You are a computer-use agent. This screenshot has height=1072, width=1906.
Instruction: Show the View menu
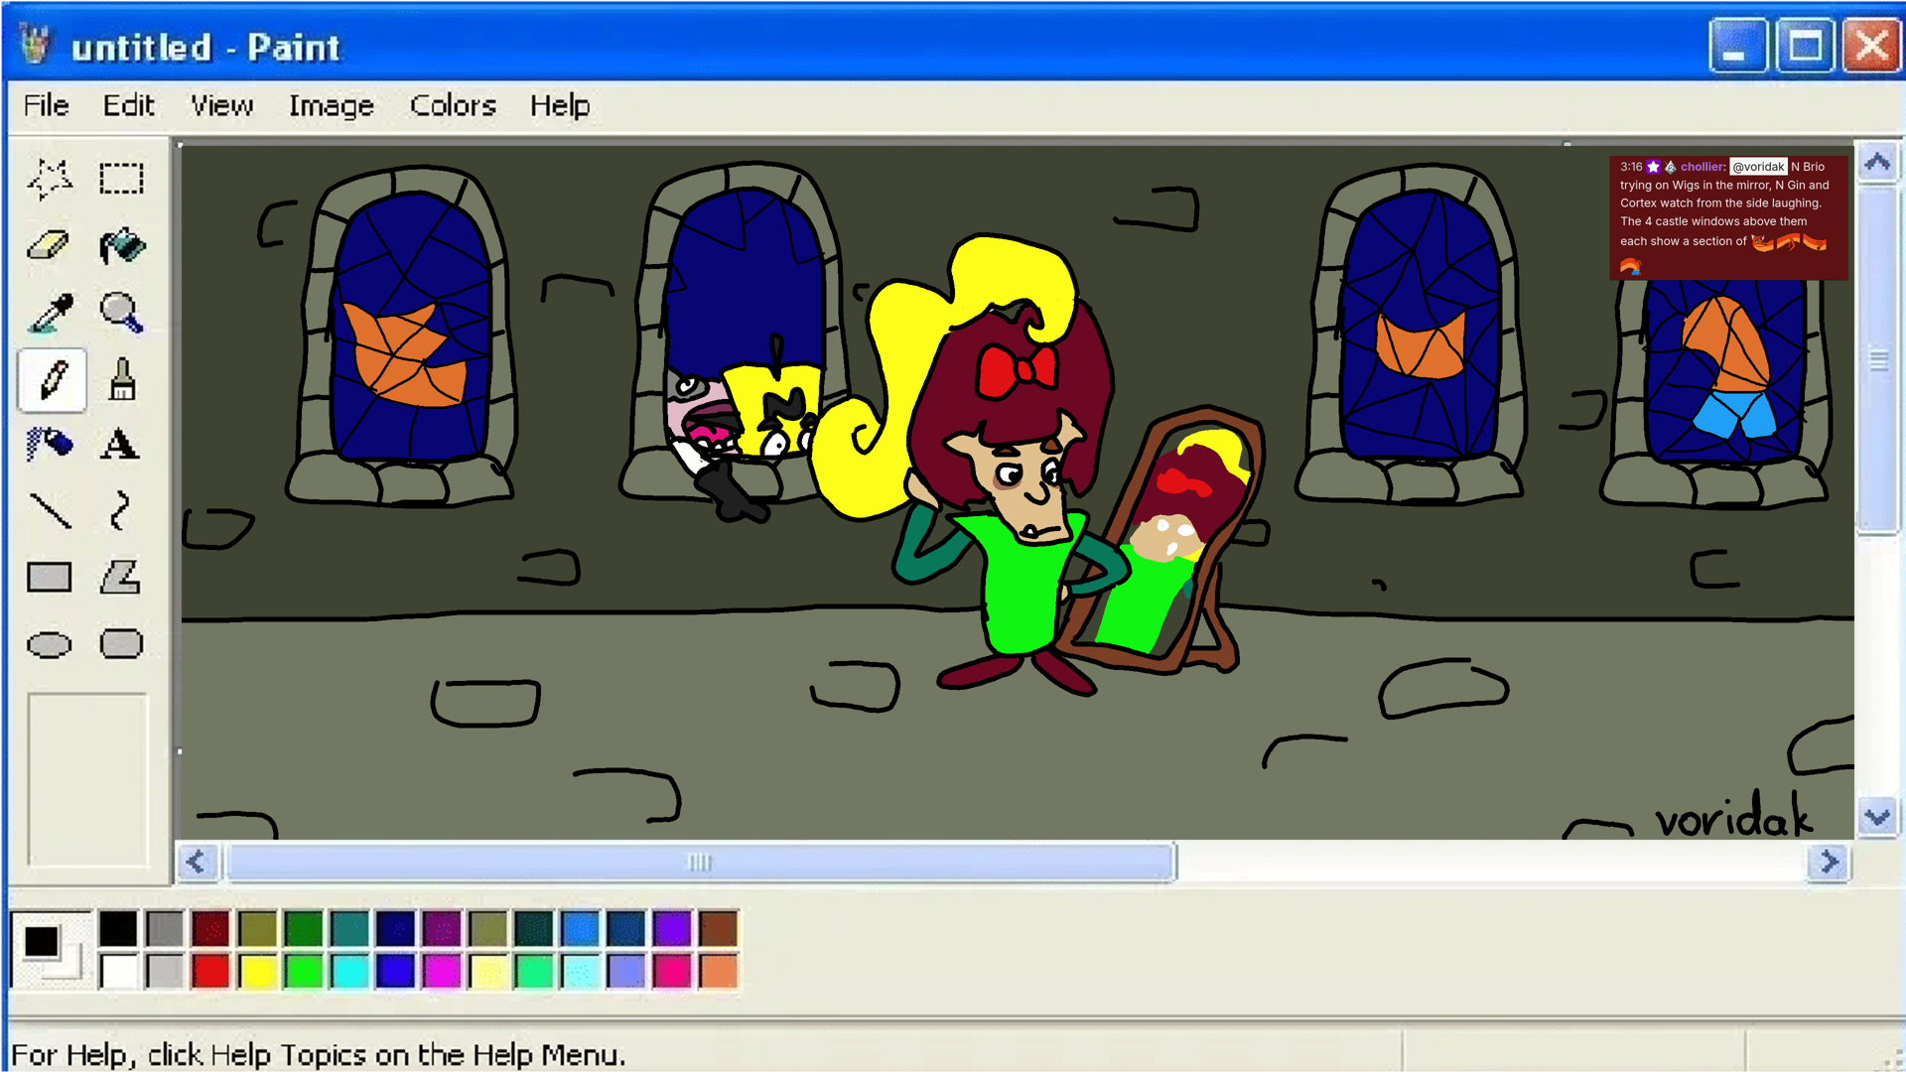222,105
